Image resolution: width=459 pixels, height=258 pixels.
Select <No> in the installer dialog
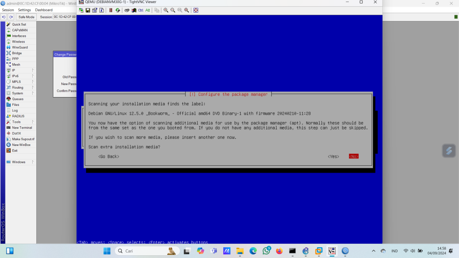pyautogui.click(x=354, y=156)
